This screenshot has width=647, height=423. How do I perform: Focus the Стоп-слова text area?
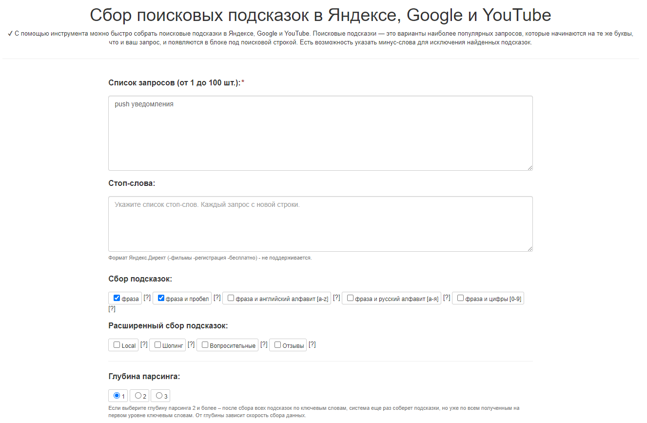tap(320, 223)
